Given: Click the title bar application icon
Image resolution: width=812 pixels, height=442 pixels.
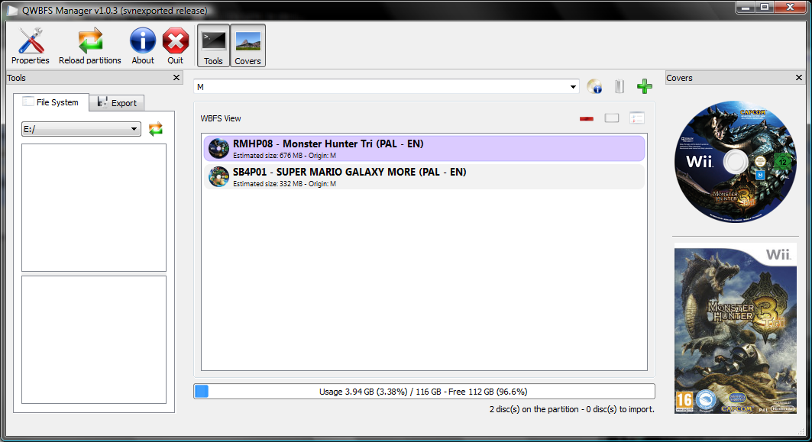Looking at the screenshot, I should pyautogui.click(x=12, y=11).
